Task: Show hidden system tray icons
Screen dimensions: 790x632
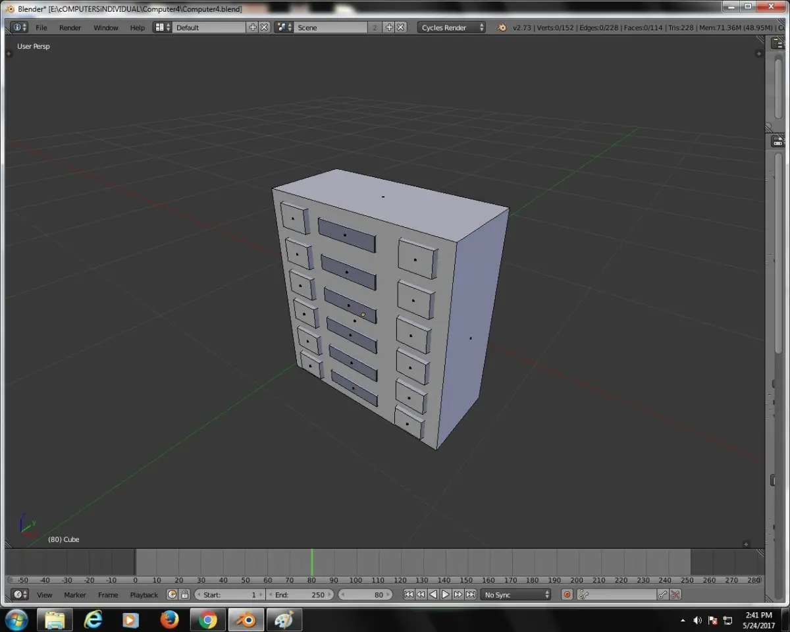Action: pos(683,620)
